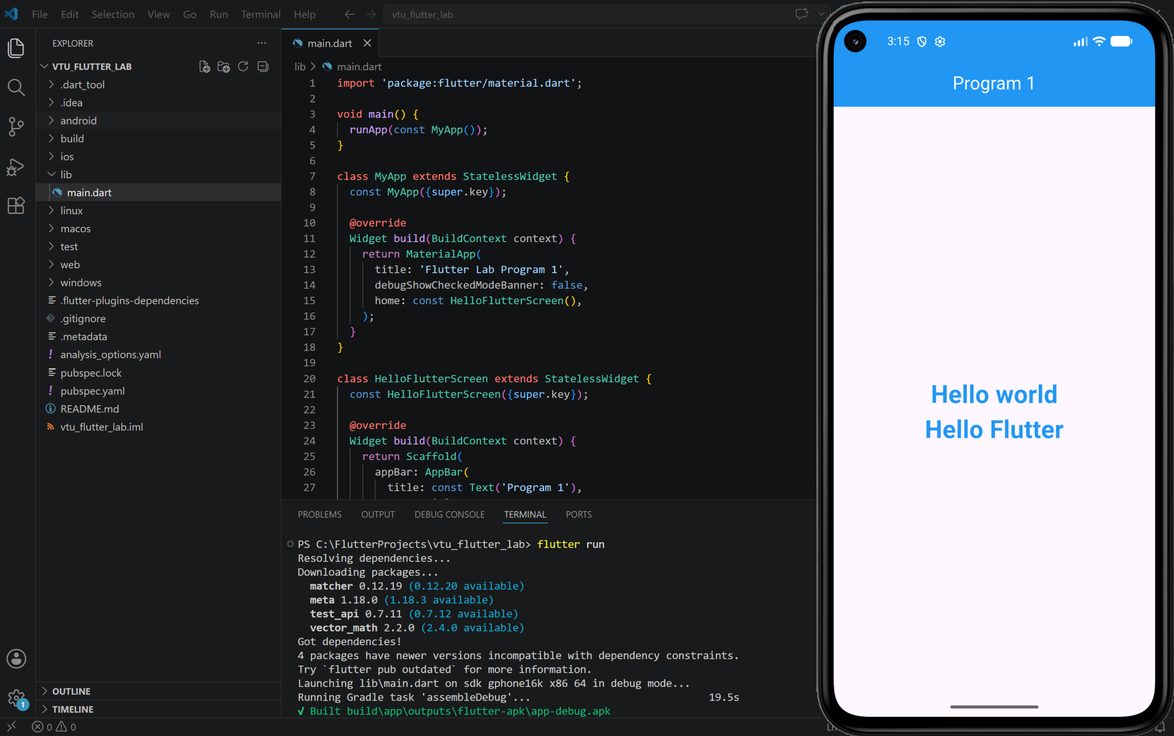1174x736 pixels.
Task: Open Run and Debug view
Action: click(x=16, y=167)
